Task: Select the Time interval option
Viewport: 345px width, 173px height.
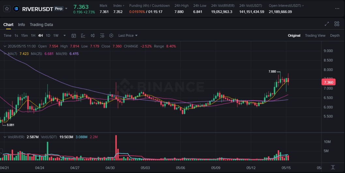Action: pyautogui.click(x=7, y=35)
